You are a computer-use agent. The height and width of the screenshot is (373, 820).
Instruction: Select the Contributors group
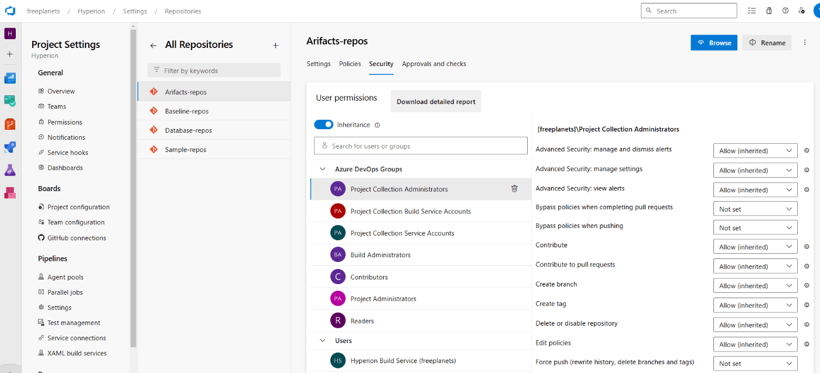click(x=421, y=277)
